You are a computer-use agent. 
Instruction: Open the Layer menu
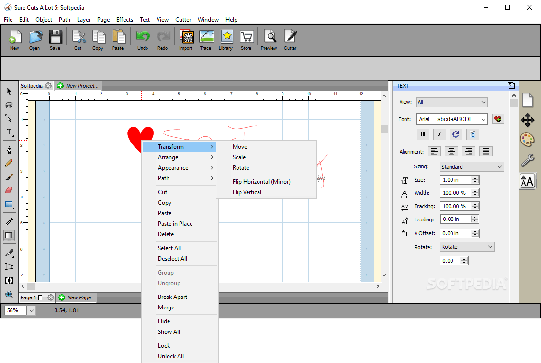pyautogui.click(x=83, y=19)
